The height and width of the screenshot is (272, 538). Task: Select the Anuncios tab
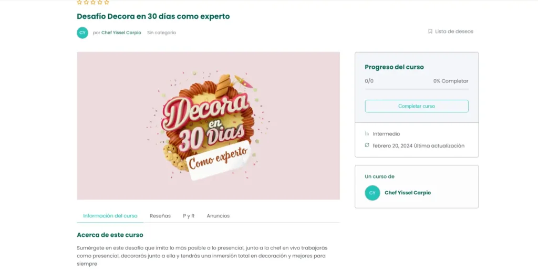[218, 216]
